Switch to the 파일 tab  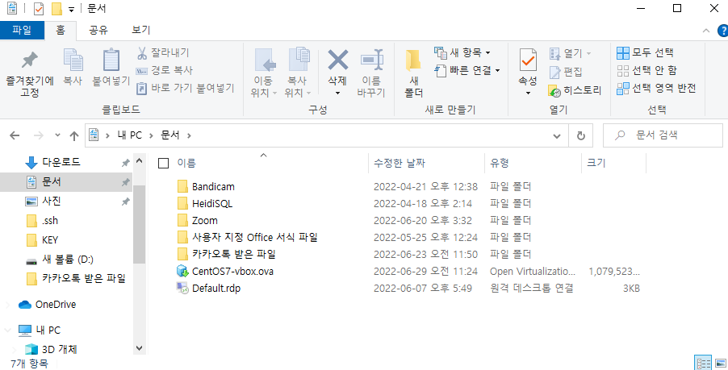22,30
